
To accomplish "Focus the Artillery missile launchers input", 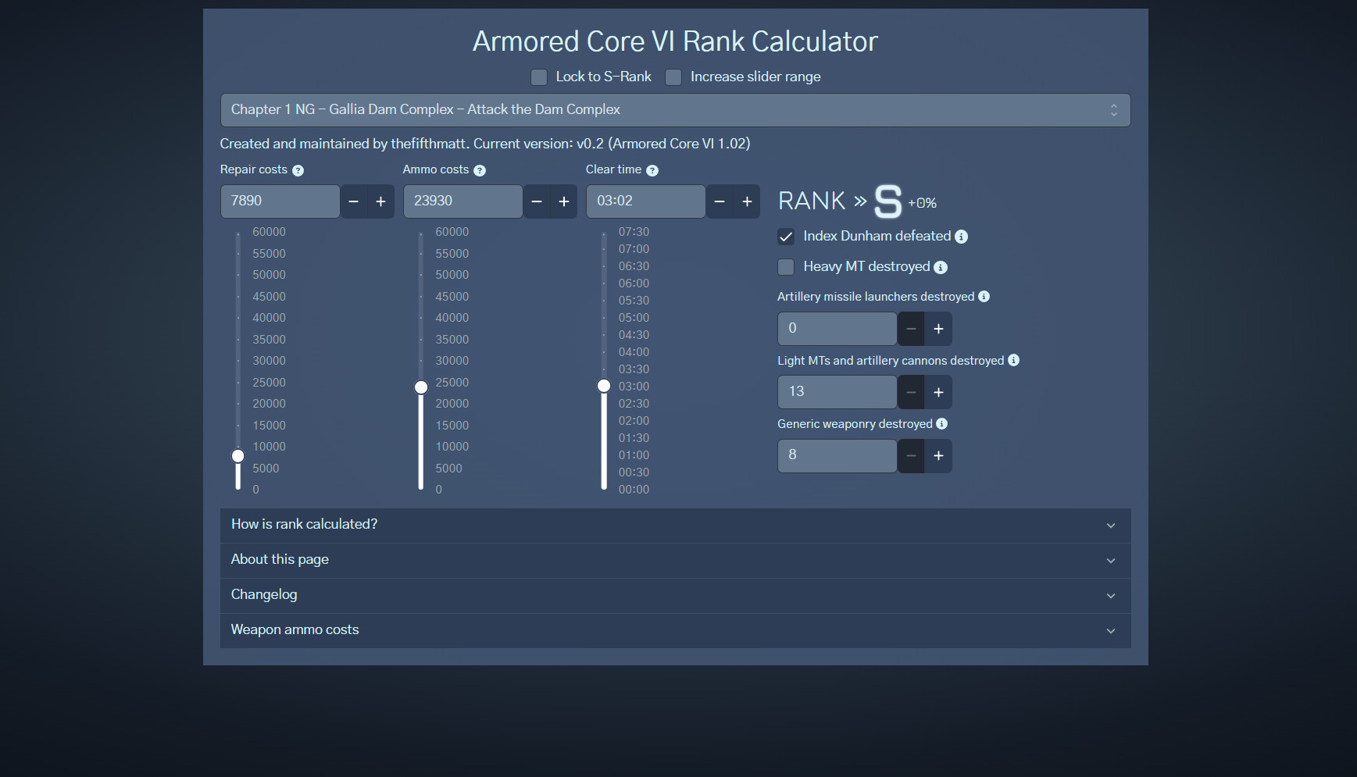I will pyautogui.click(x=837, y=329).
